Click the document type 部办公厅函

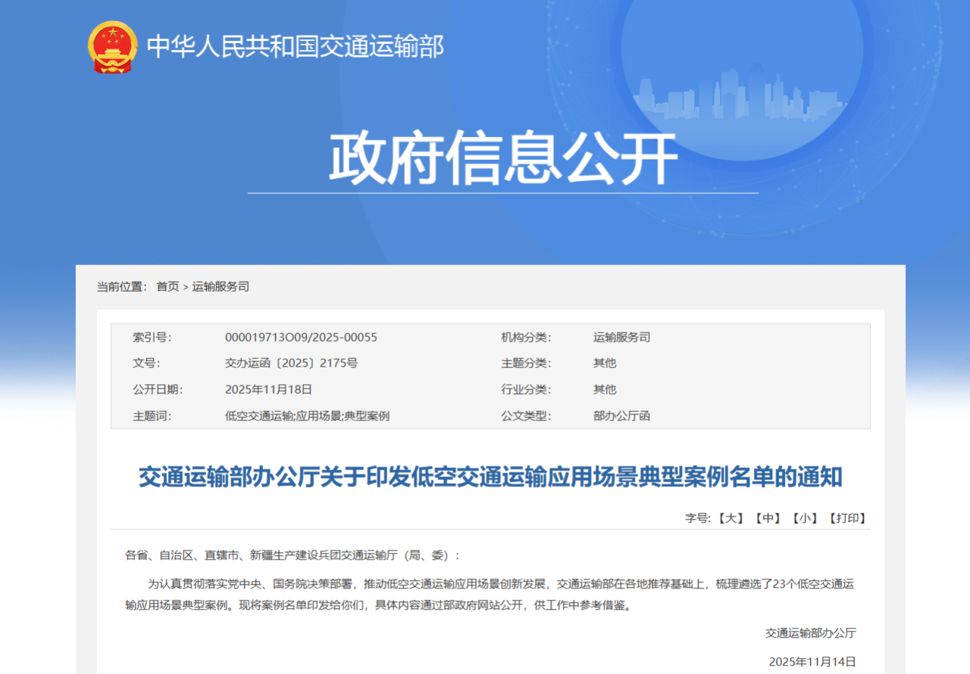pyautogui.click(x=621, y=416)
